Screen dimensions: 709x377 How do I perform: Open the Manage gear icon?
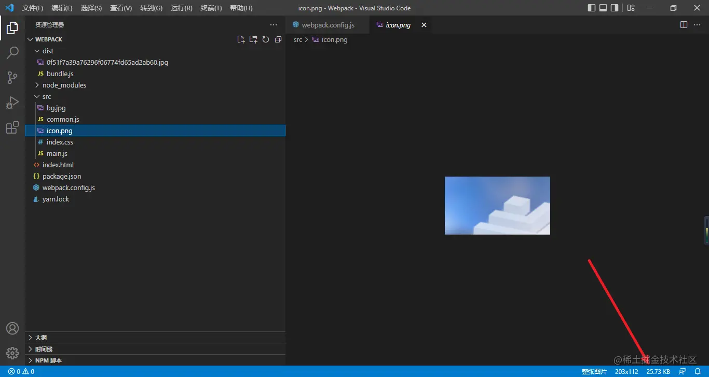pyautogui.click(x=12, y=353)
